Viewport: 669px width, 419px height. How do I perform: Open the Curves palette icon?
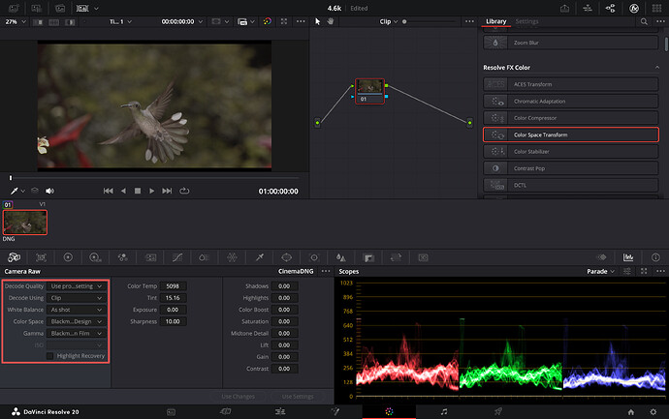coord(177,257)
